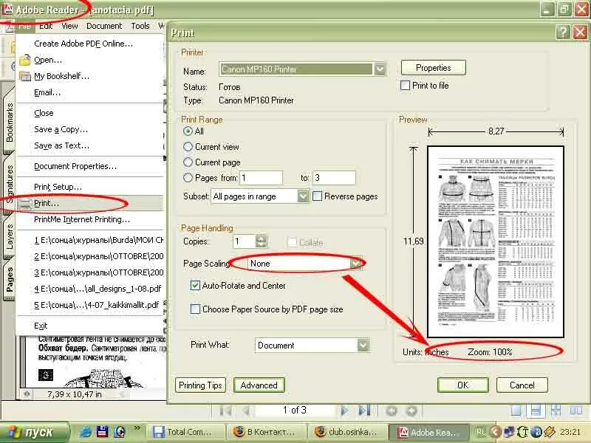Open the Tools menu
591x443 pixels.
(140, 26)
